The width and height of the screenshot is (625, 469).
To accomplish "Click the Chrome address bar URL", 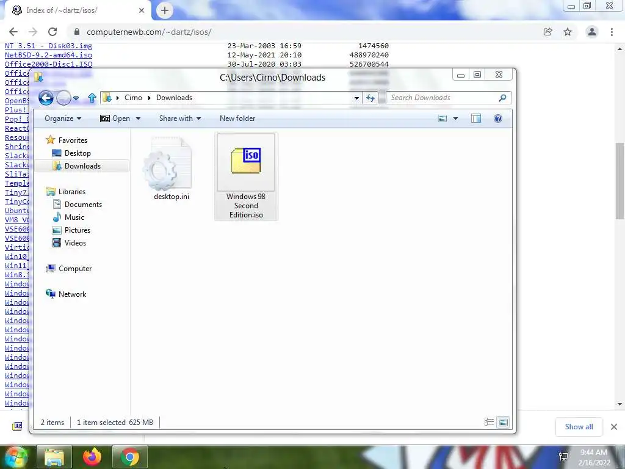I will pyautogui.click(x=149, y=32).
